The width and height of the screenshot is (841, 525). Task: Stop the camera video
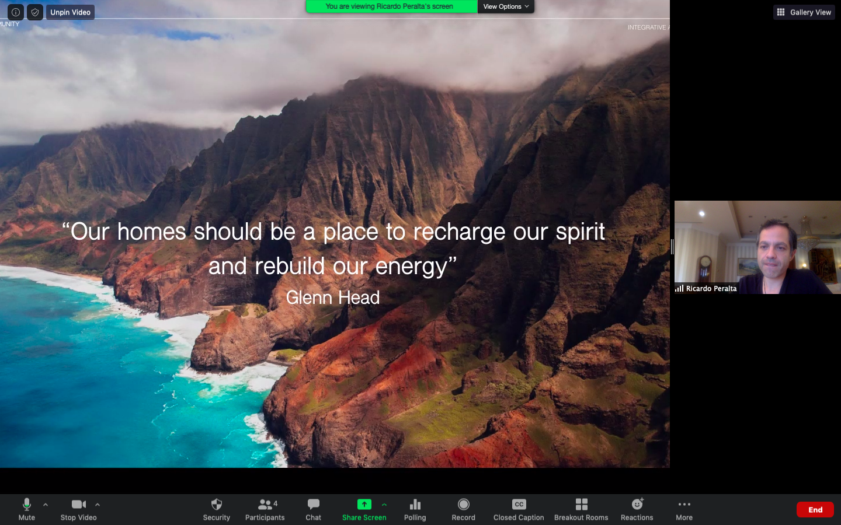79,509
